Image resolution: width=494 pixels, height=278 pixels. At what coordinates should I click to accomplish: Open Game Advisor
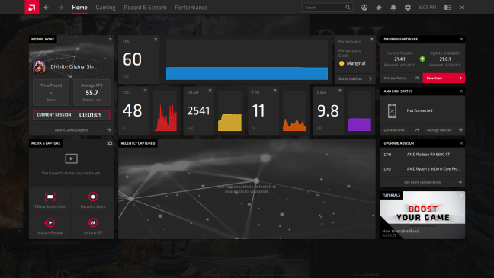[x=355, y=78]
